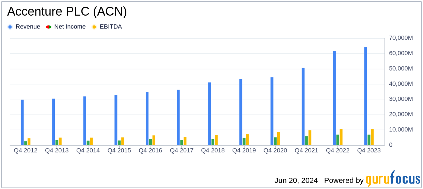Click the Q4 2018 x-axis label
This screenshot has height=189, width=423.
[213, 150]
